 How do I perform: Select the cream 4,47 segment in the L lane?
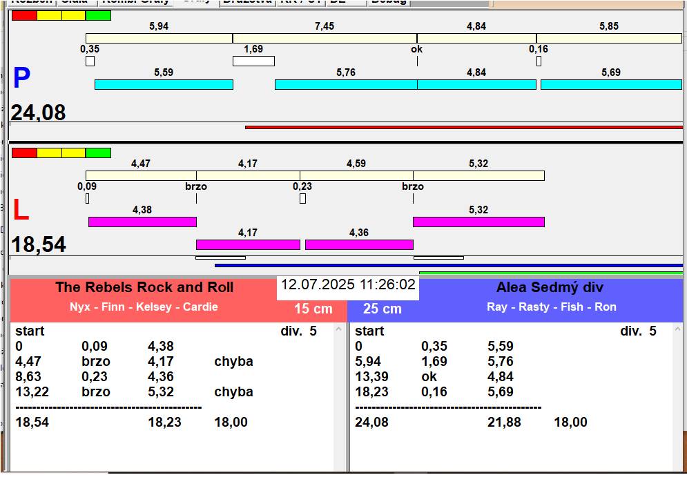tap(141, 175)
